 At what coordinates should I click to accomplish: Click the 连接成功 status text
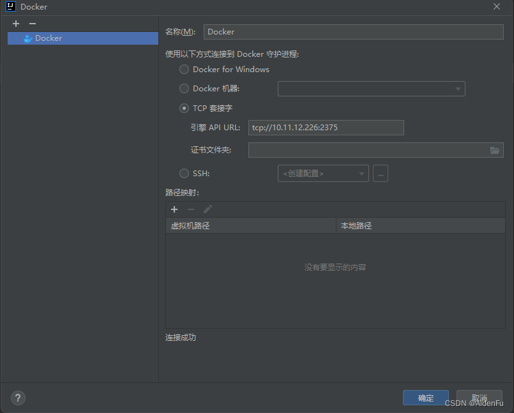pos(181,338)
